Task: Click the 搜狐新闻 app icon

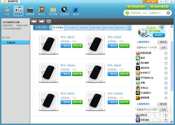Action: 138,98
